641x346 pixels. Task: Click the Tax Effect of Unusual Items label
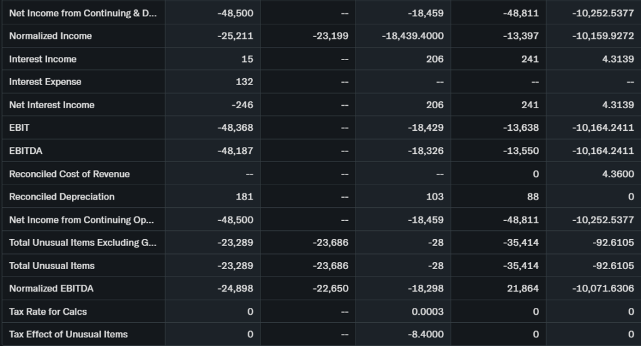[x=68, y=334]
